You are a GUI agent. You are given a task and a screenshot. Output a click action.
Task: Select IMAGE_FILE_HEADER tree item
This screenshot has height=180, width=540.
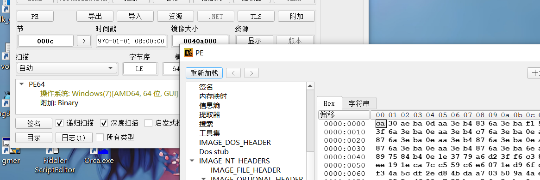(245, 170)
